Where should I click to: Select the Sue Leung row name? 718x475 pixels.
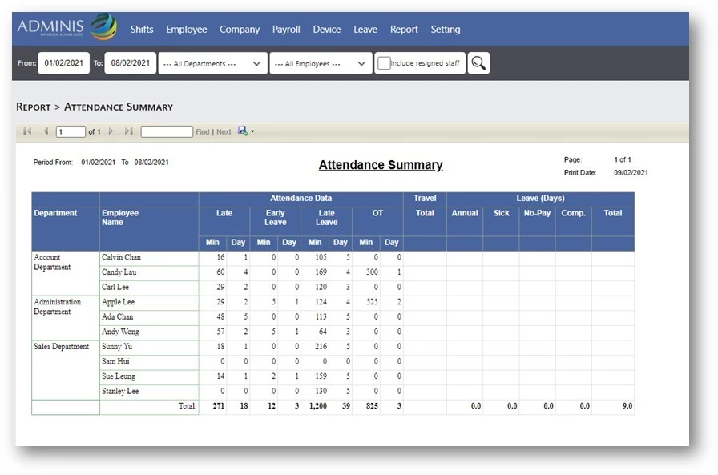tap(119, 376)
